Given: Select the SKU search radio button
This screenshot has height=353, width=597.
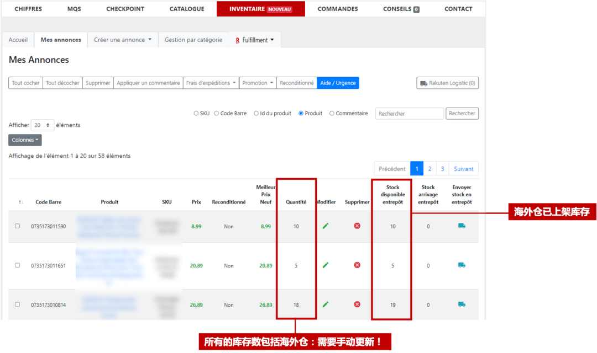Looking at the screenshot, I should pyautogui.click(x=196, y=114).
